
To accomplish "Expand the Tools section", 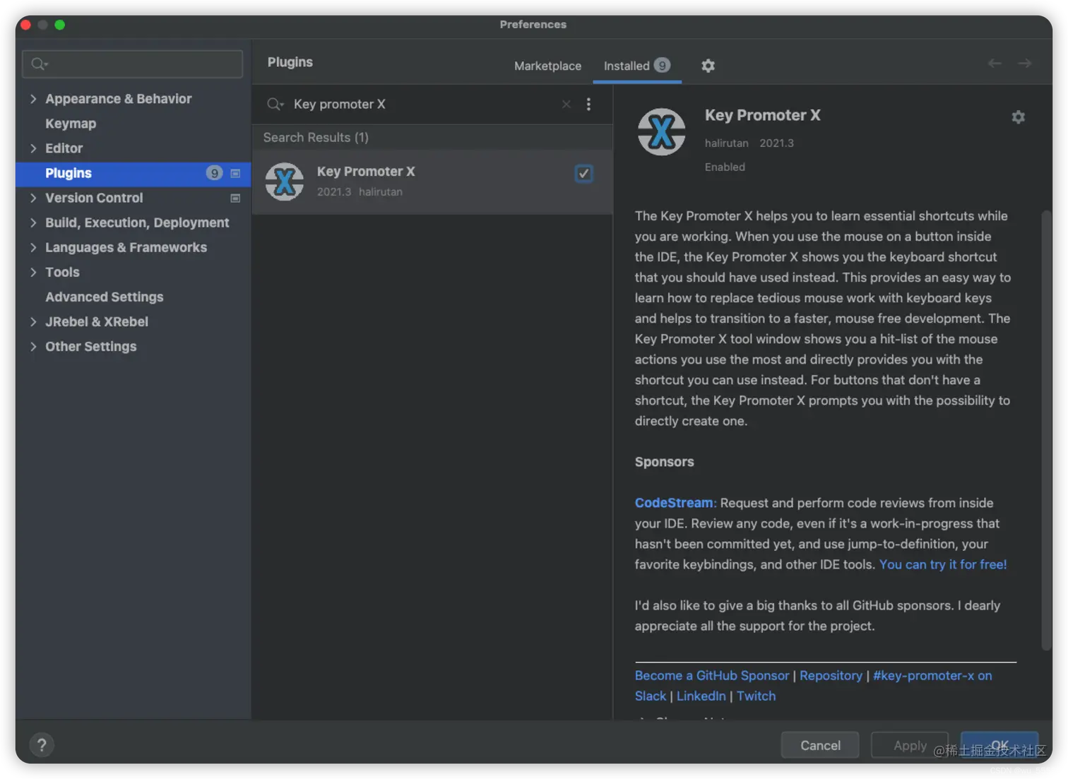I will point(33,272).
